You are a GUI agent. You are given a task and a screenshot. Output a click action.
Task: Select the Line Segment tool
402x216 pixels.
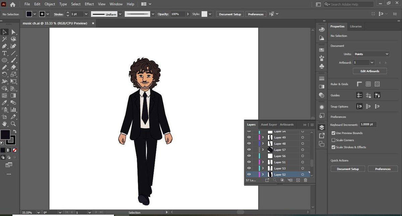tap(13, 53)
